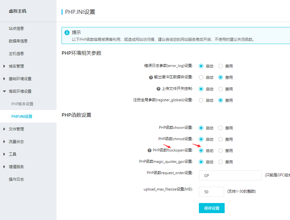
Task: Click the 虚拟主机 sidebar heading
Action: pos(18,11)
